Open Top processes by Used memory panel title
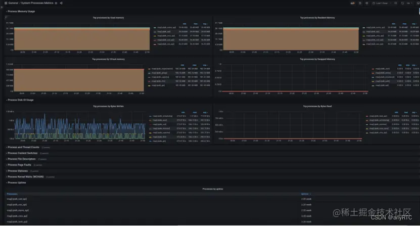Image resolution: width=420 pixels, height=226 pixels. (108, 18)
